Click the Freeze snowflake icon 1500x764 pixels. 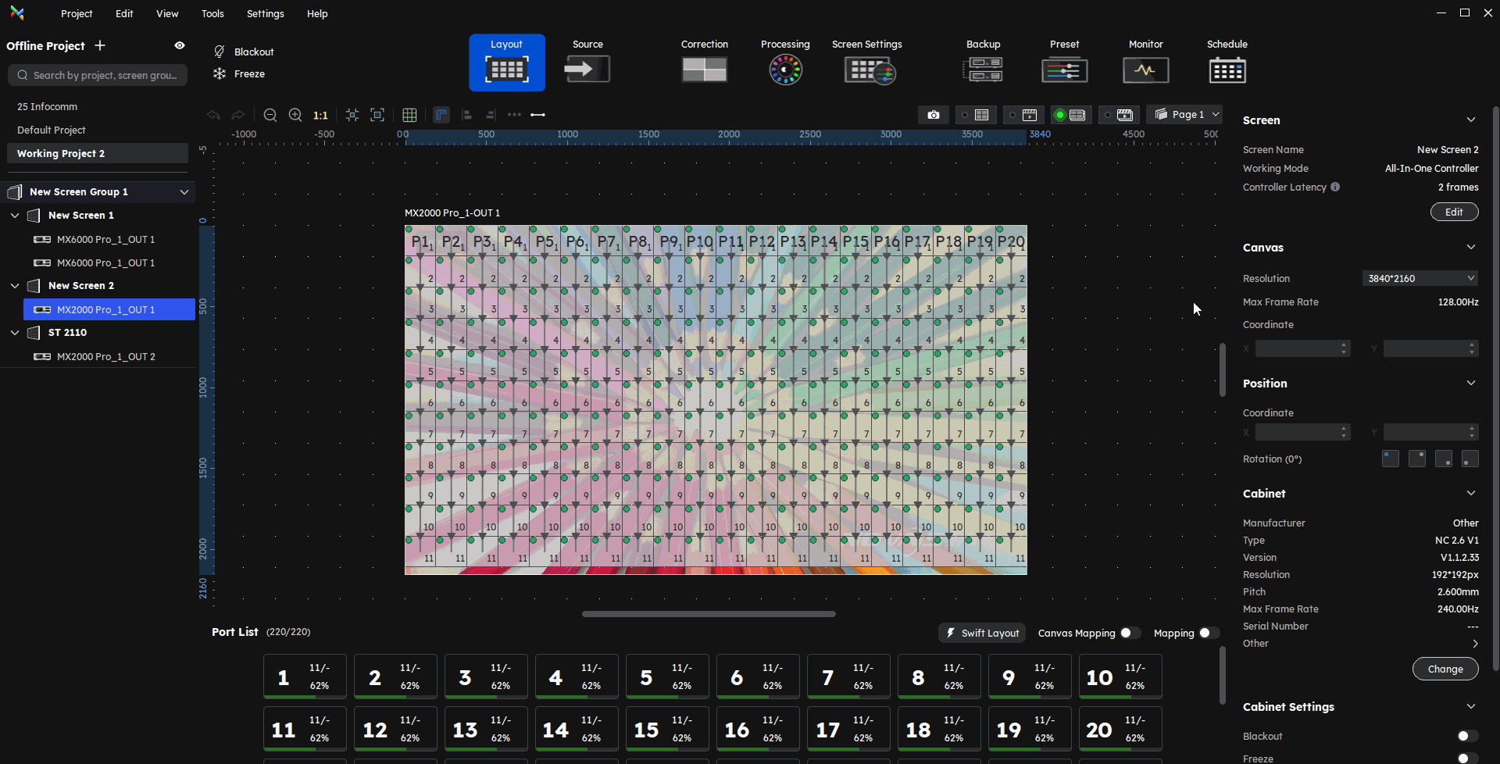[x=220, y=73]
